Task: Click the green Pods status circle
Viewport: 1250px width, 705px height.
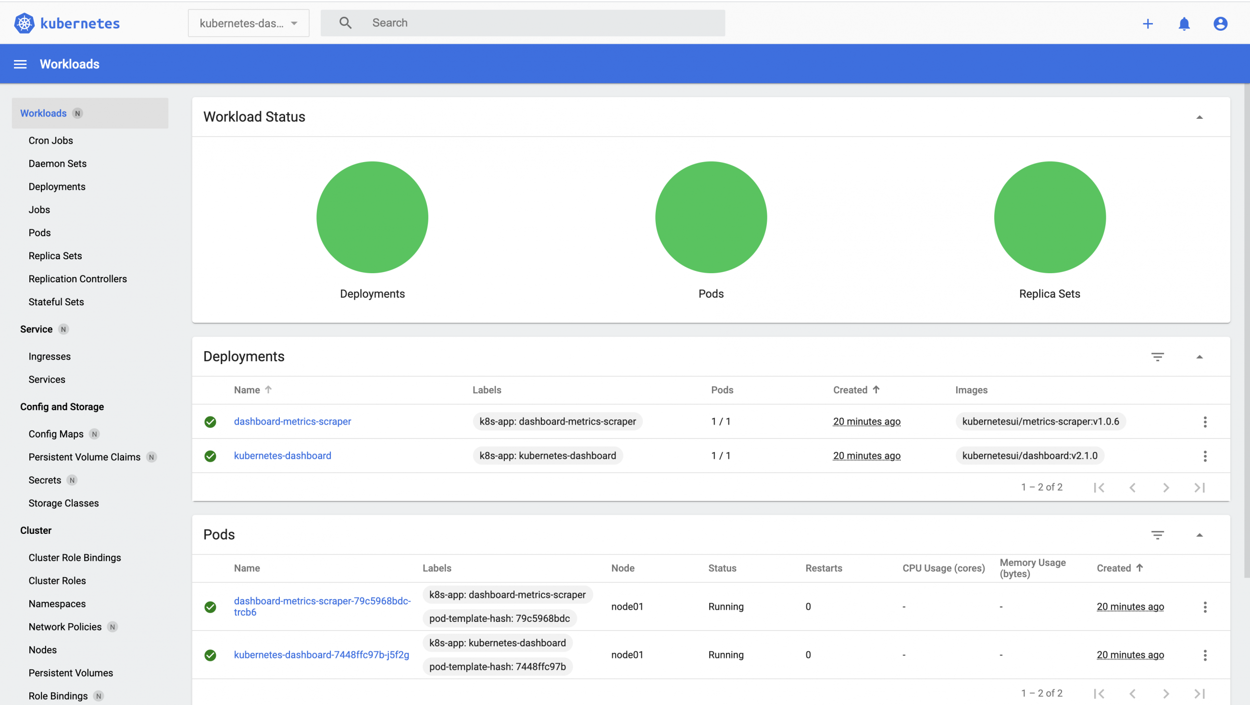Action: pyautogui.click(x=711, y=217)
